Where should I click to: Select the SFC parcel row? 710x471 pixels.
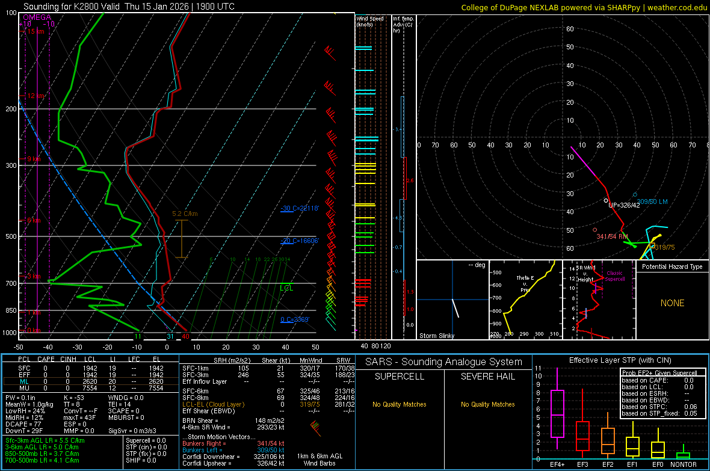pos(90,368)
